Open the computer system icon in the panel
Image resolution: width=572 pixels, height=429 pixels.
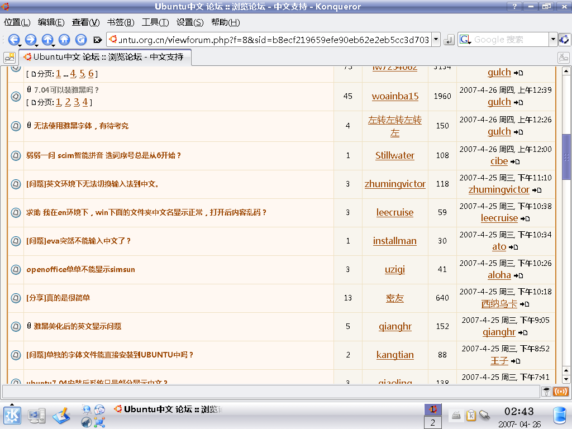(x=37, y=416)
